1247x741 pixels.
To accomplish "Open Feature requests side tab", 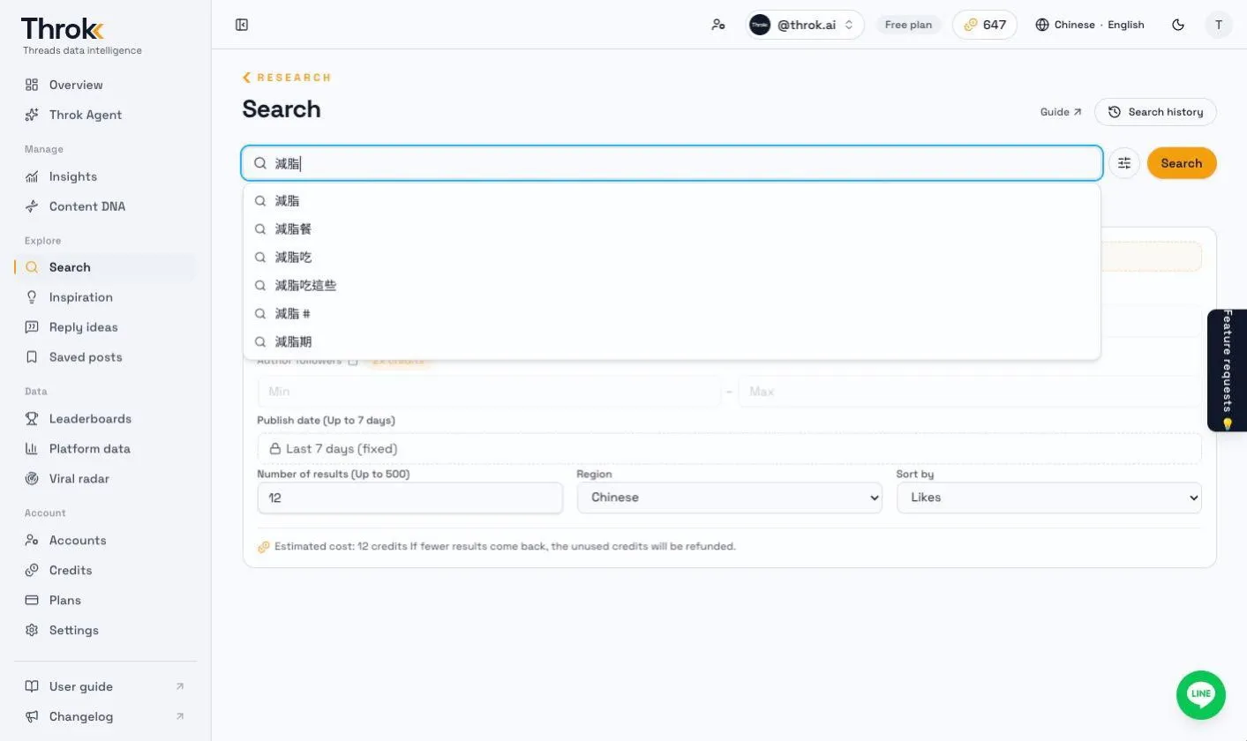I will pos(1227,370).
